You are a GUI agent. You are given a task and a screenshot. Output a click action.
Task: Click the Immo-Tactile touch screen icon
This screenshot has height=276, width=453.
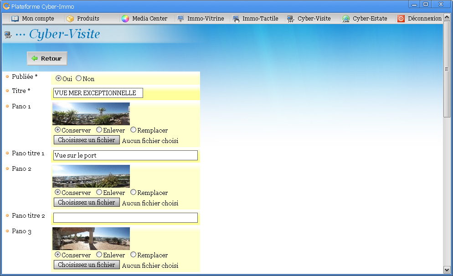236,19
